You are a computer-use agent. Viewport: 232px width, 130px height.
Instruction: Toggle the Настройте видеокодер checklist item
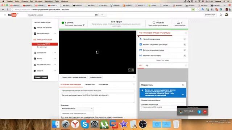(x=185, y=39)
